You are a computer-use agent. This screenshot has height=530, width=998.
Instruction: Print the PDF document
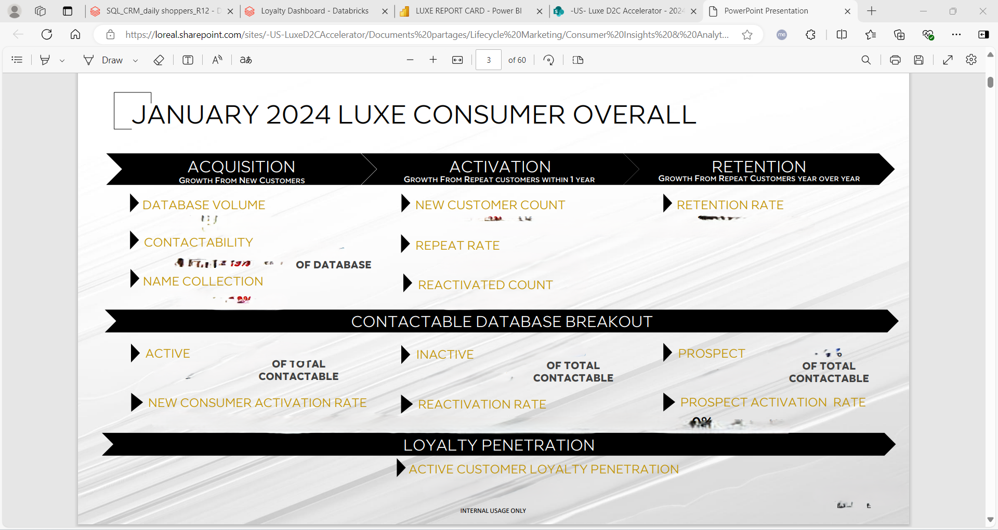tap(895, 60)
